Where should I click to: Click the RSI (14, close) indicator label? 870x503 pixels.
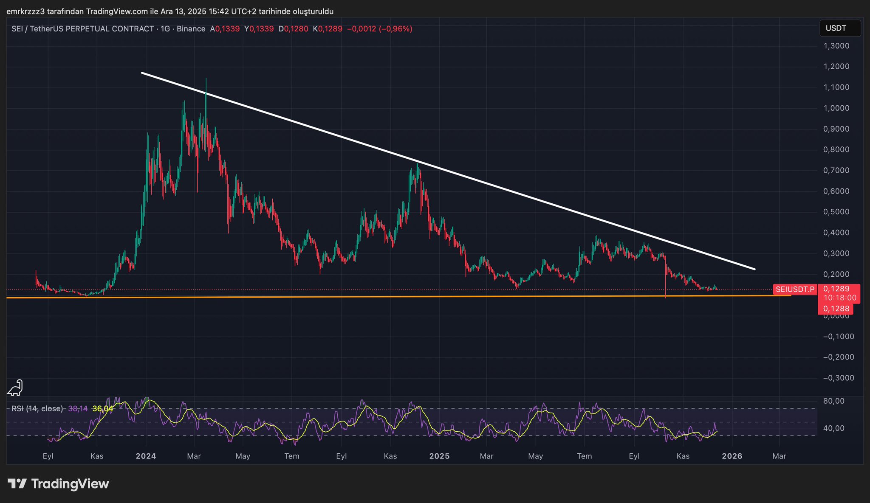click(x=37, y=409)
